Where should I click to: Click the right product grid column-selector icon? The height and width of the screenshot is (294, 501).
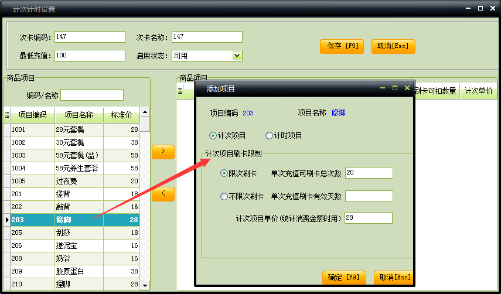(180, 91)
